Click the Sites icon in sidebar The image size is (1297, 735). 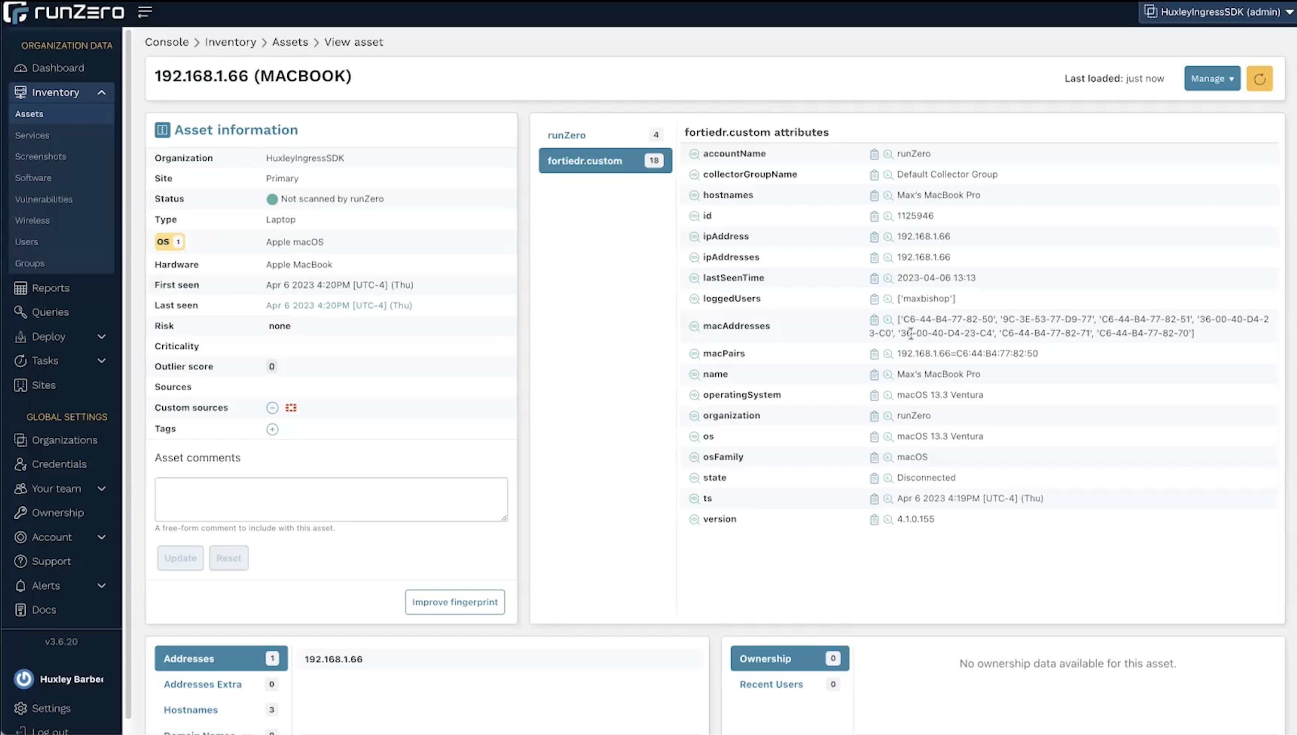(x=20, y=385)
